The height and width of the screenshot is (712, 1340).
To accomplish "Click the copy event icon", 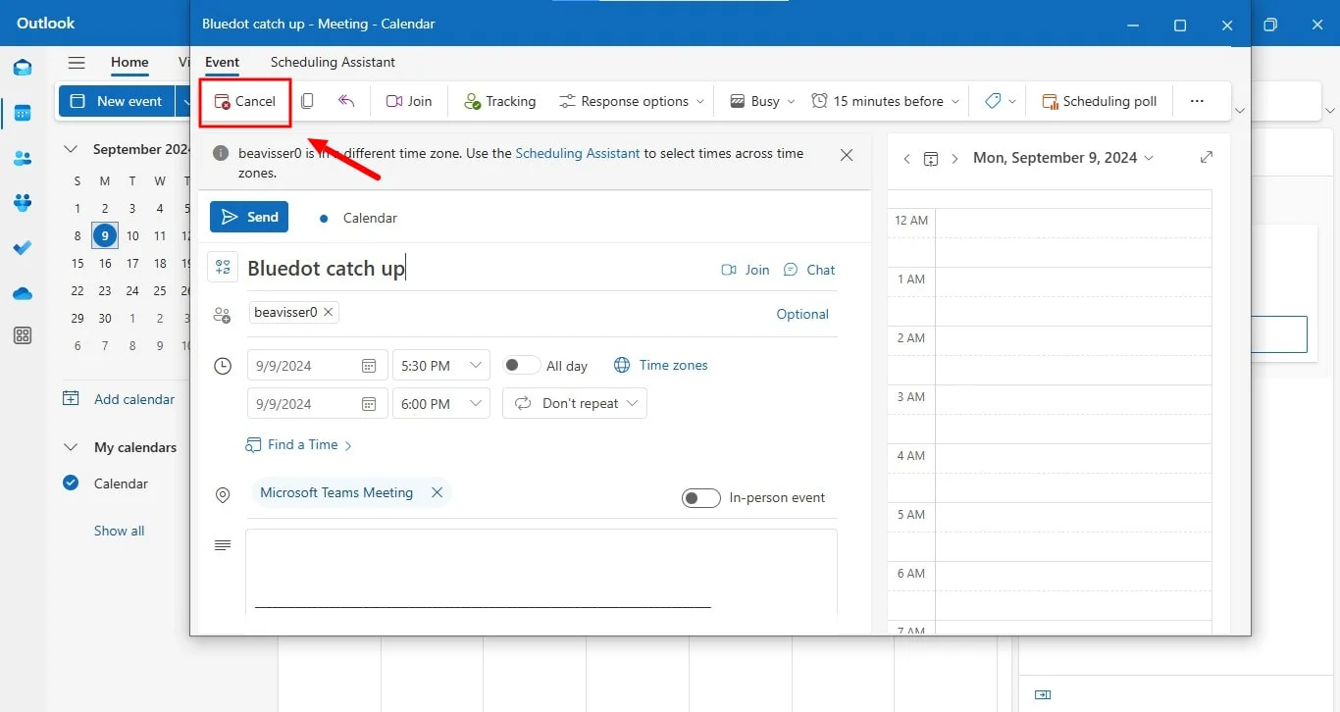I will click(x=307, y=101).
